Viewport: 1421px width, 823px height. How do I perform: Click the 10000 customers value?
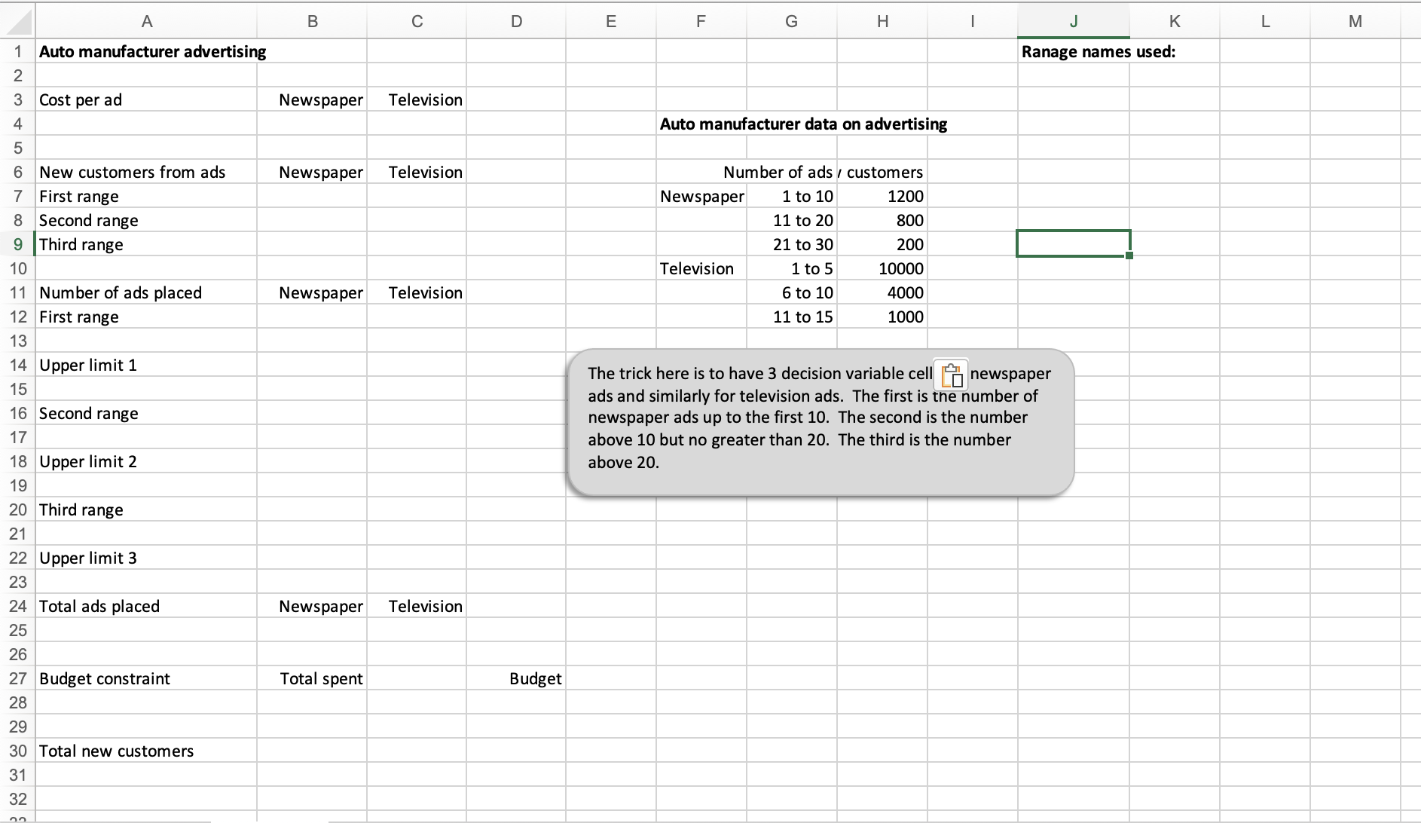901,268
